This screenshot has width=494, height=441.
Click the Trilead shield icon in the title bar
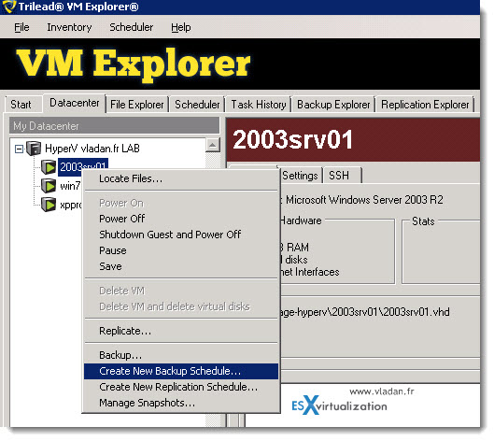click(x=8, y=7)
